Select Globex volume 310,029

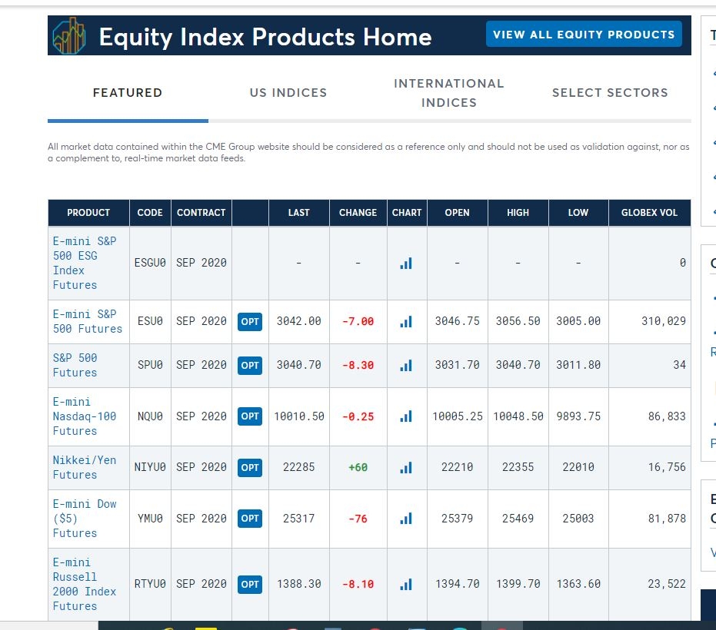[x=664, y=322]
